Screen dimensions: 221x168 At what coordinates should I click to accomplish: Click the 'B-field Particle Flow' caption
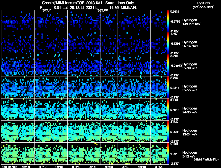pos(206,159)
